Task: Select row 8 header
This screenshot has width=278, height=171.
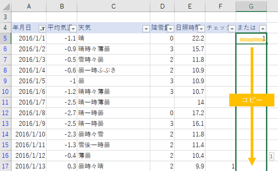Action: [5, 70]
